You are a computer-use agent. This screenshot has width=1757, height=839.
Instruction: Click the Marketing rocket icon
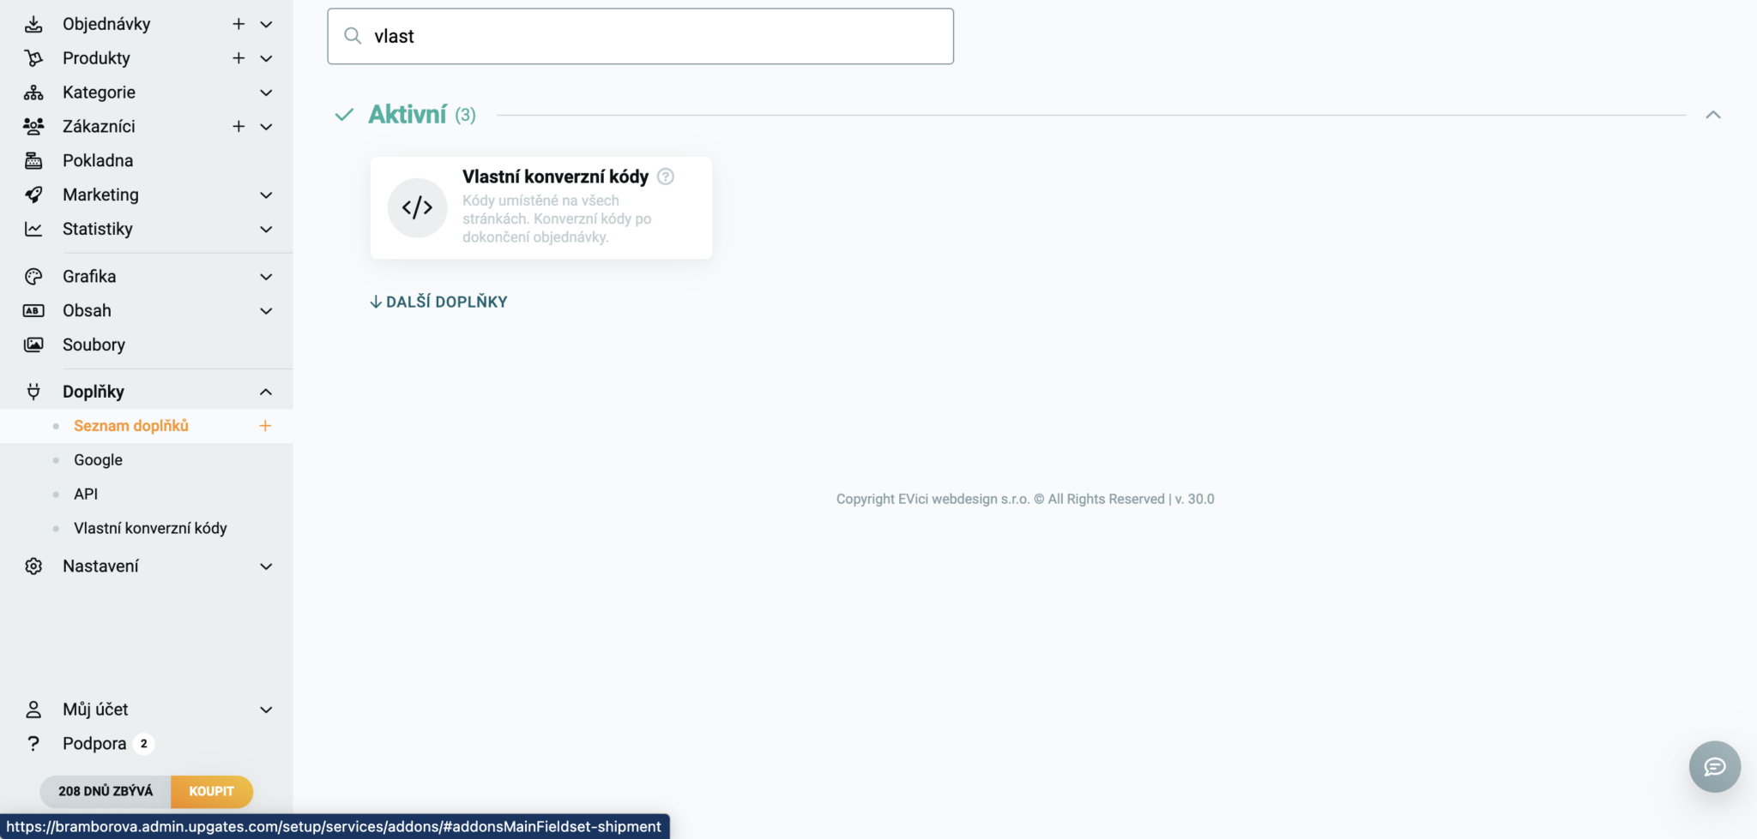(33, 195)
